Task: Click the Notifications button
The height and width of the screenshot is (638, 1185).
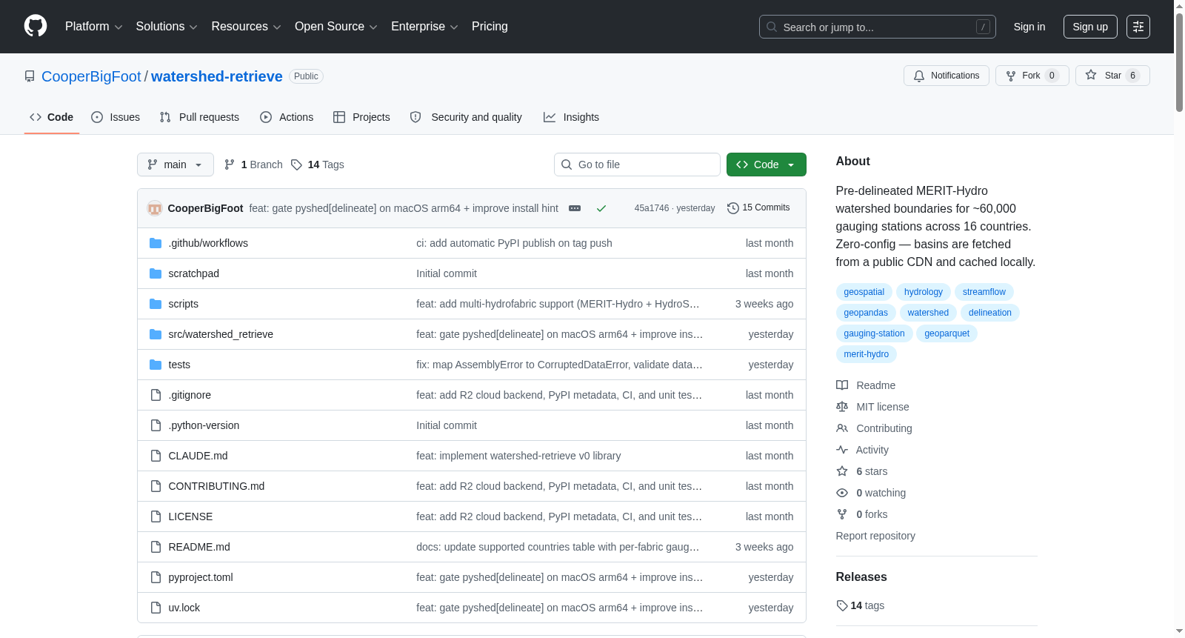Action: [947, 76]
